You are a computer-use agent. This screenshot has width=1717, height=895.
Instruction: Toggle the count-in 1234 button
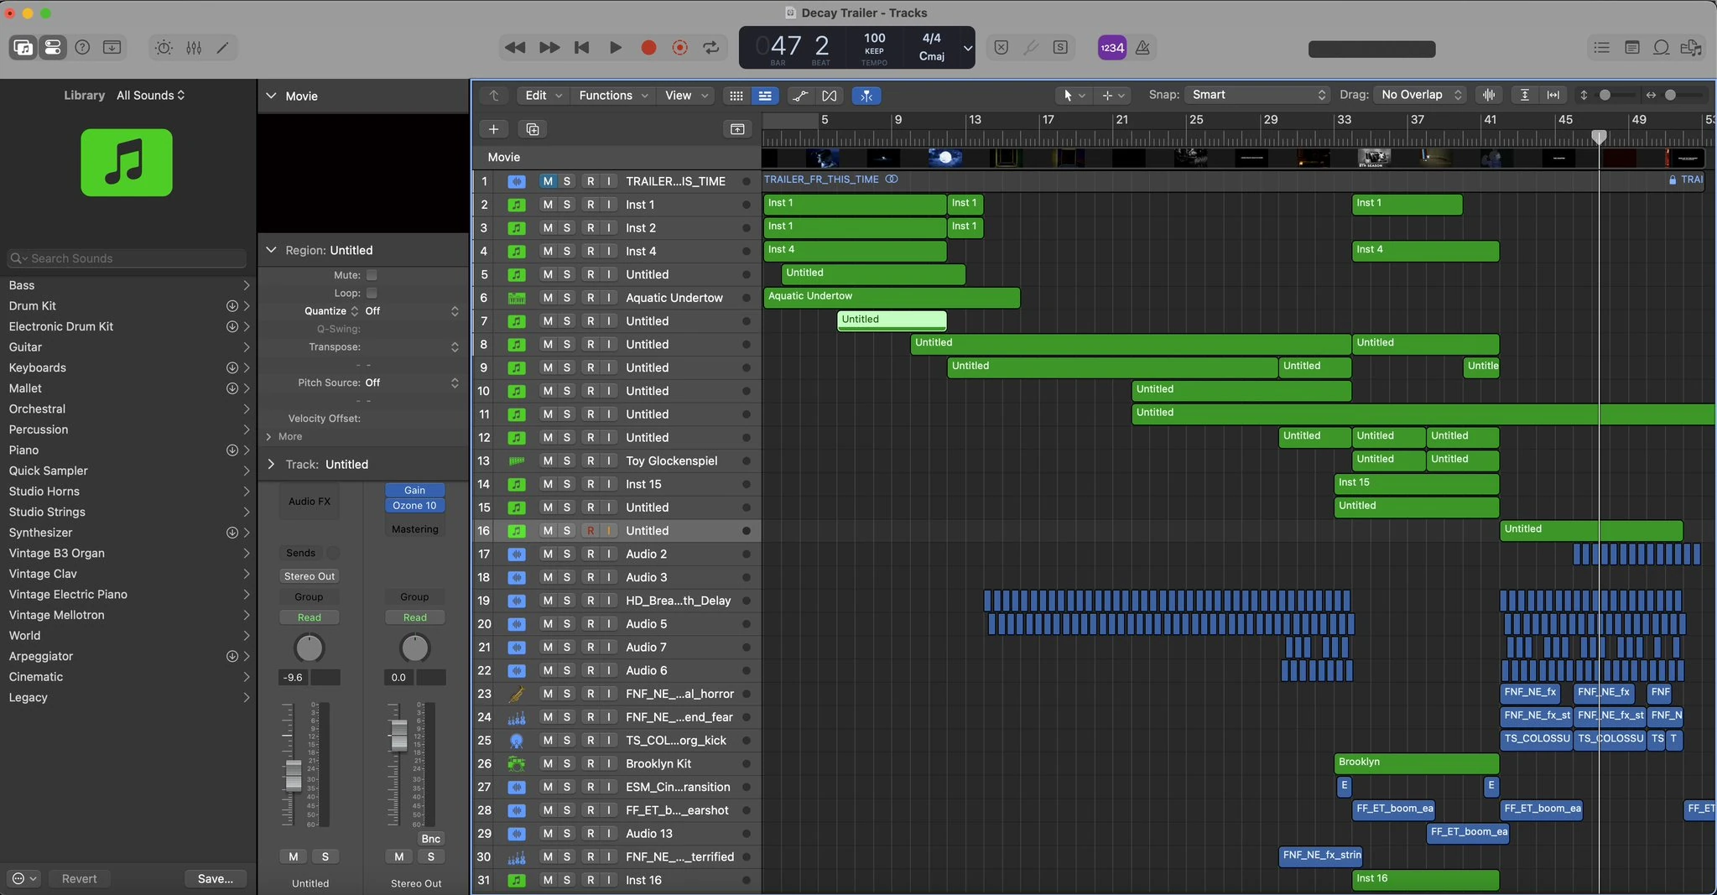(1111, 48)
